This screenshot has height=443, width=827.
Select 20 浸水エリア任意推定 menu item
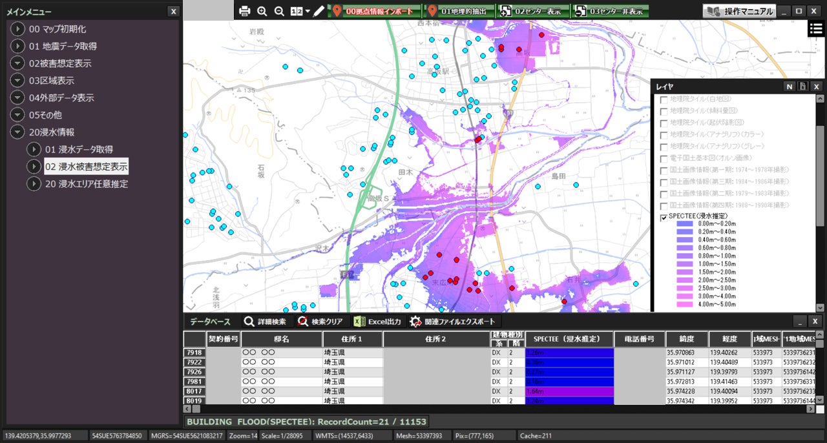pyautogui.click(x=86, y=183)
